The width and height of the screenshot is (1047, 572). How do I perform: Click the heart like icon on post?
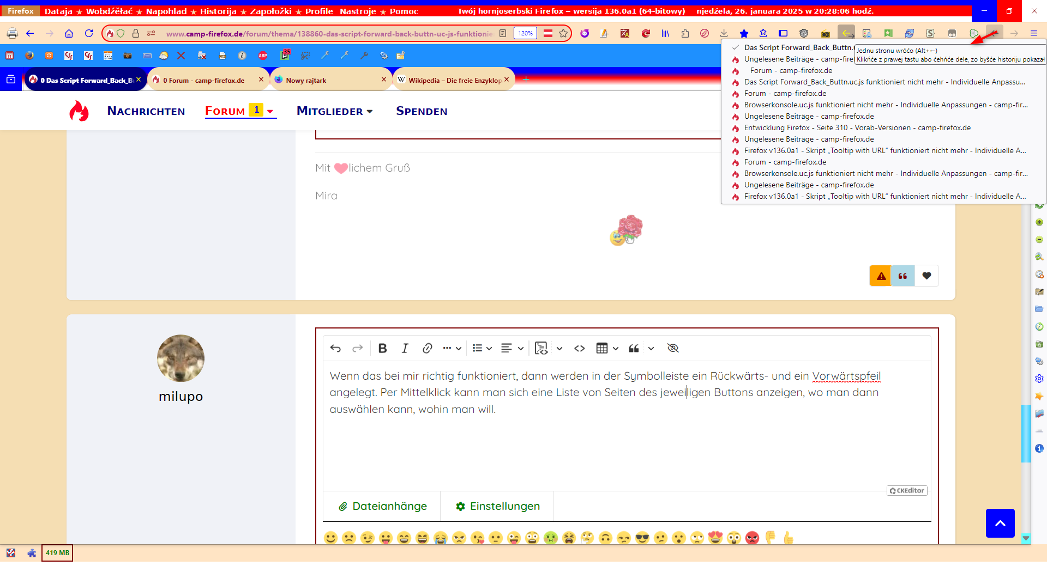pos(926,276)
